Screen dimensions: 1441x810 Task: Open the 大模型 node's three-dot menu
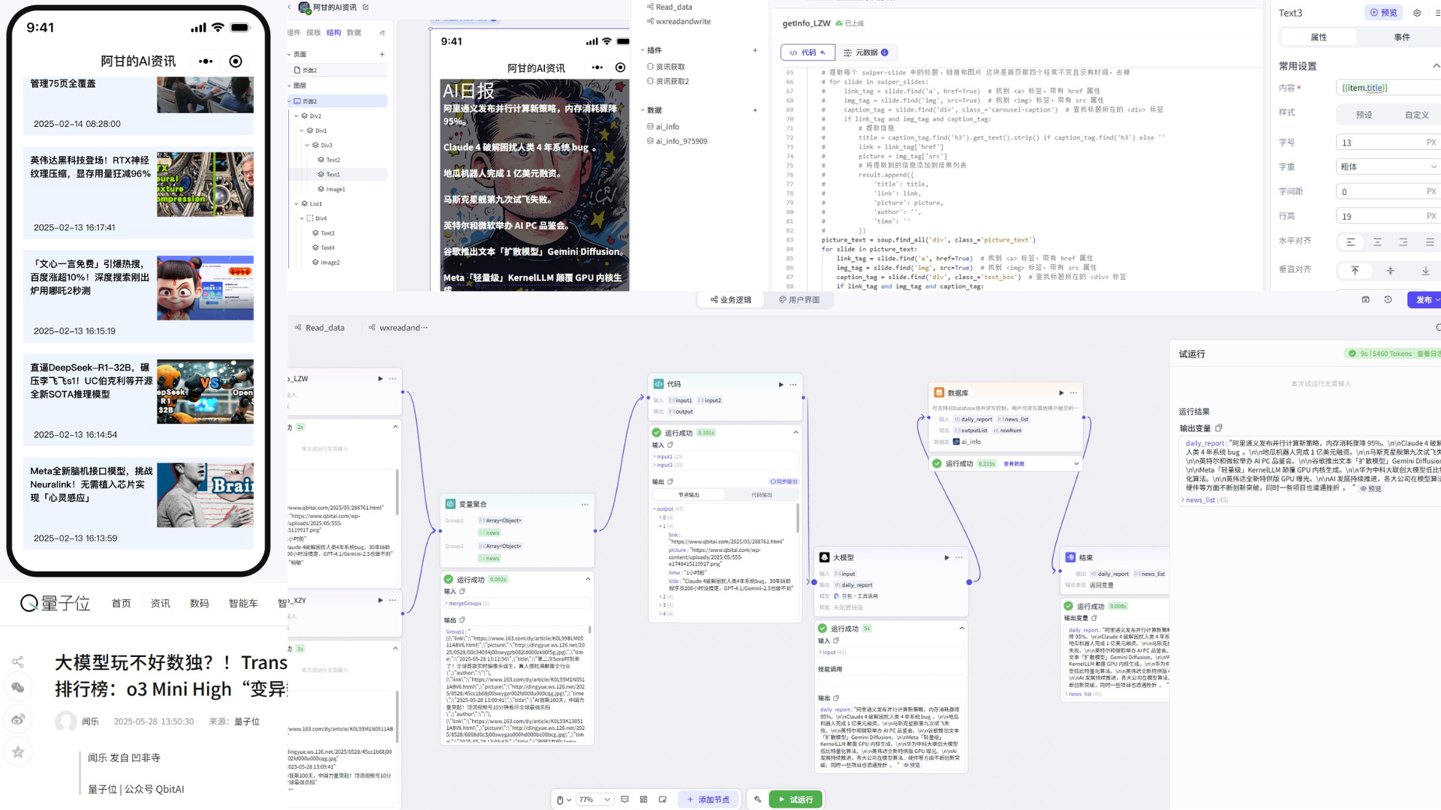click(958, 557)
